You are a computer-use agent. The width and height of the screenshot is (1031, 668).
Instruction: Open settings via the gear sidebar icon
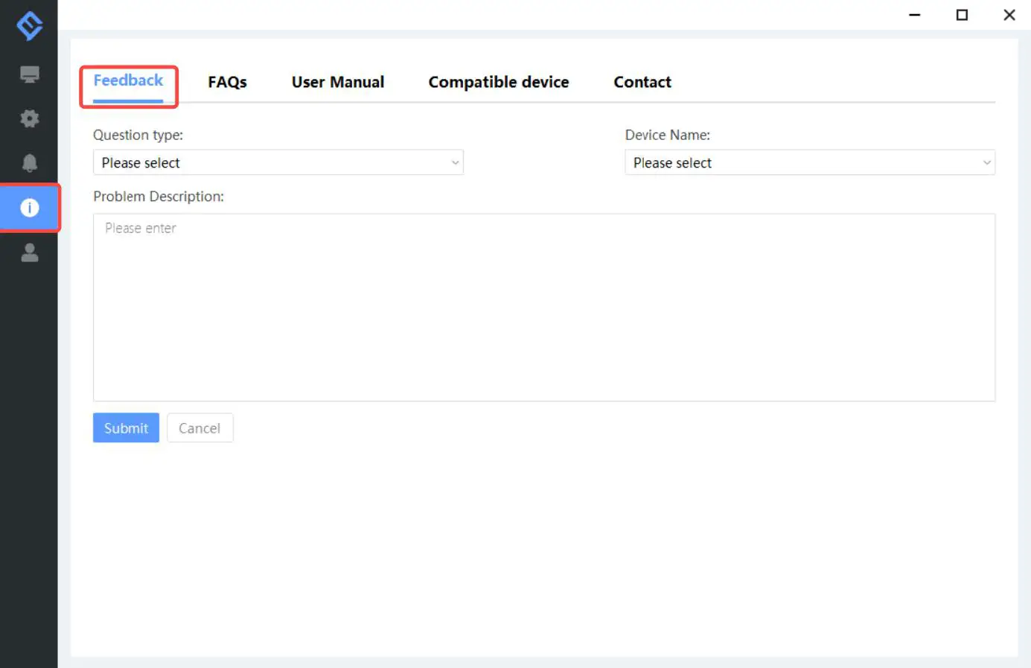(x=29, y=118)
